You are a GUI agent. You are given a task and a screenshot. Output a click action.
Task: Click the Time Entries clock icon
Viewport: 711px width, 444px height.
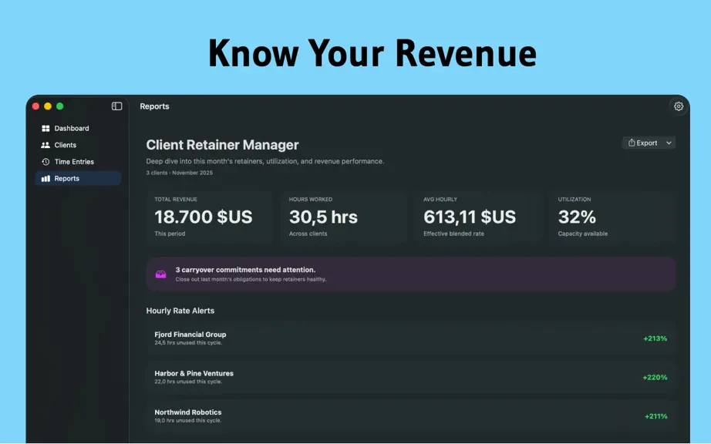[45, 162]
